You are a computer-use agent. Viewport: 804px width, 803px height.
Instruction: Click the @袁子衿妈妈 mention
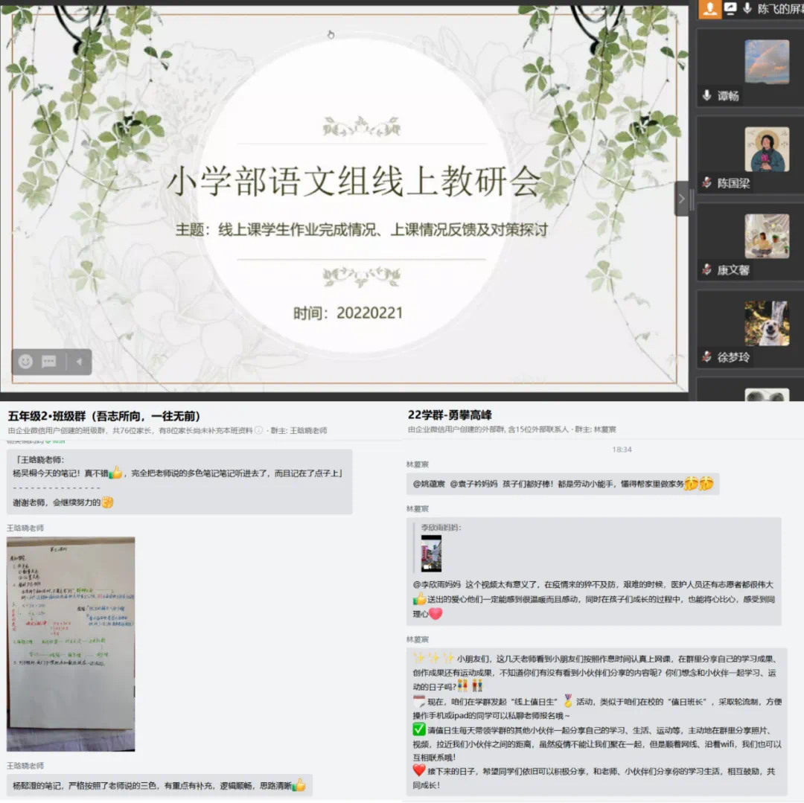point(473,484)
